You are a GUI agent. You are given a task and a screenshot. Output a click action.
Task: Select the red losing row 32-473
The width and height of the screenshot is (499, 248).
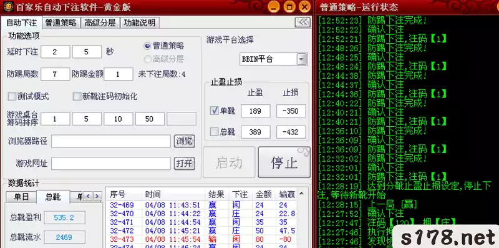click(x=201, y=239)
